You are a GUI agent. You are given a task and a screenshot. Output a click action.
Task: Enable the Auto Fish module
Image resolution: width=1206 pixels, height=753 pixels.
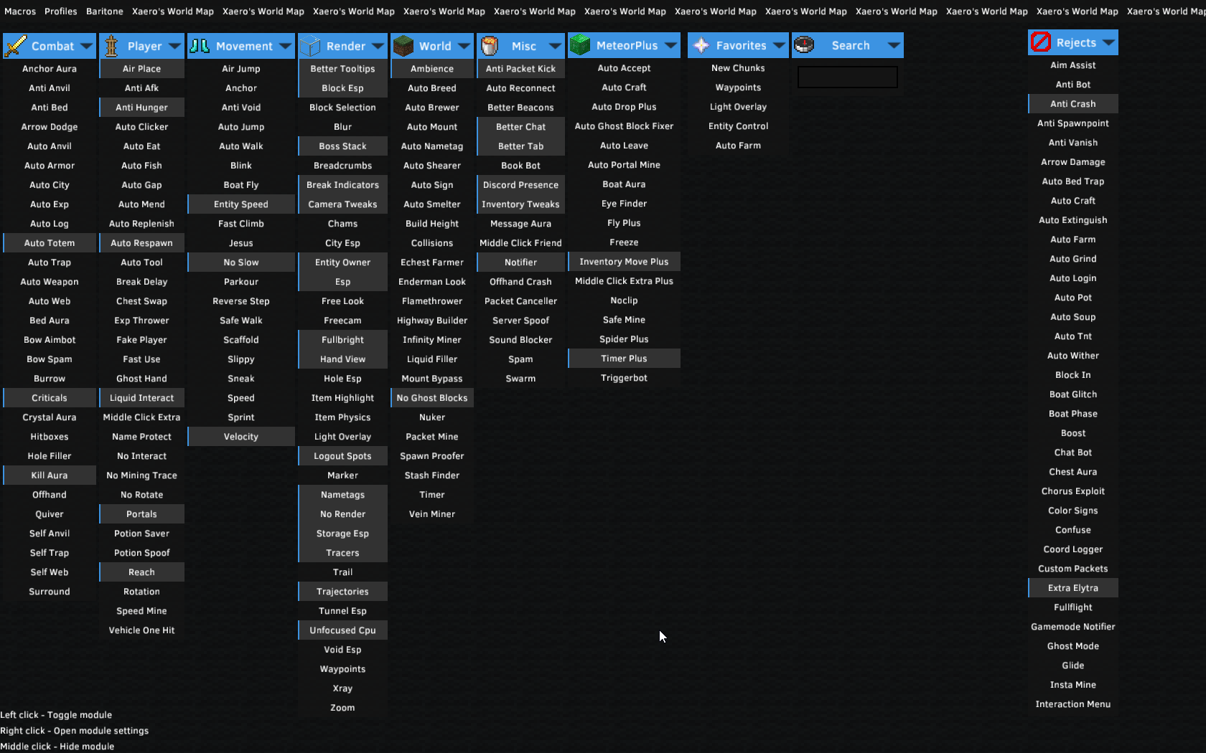coord(141,165)
